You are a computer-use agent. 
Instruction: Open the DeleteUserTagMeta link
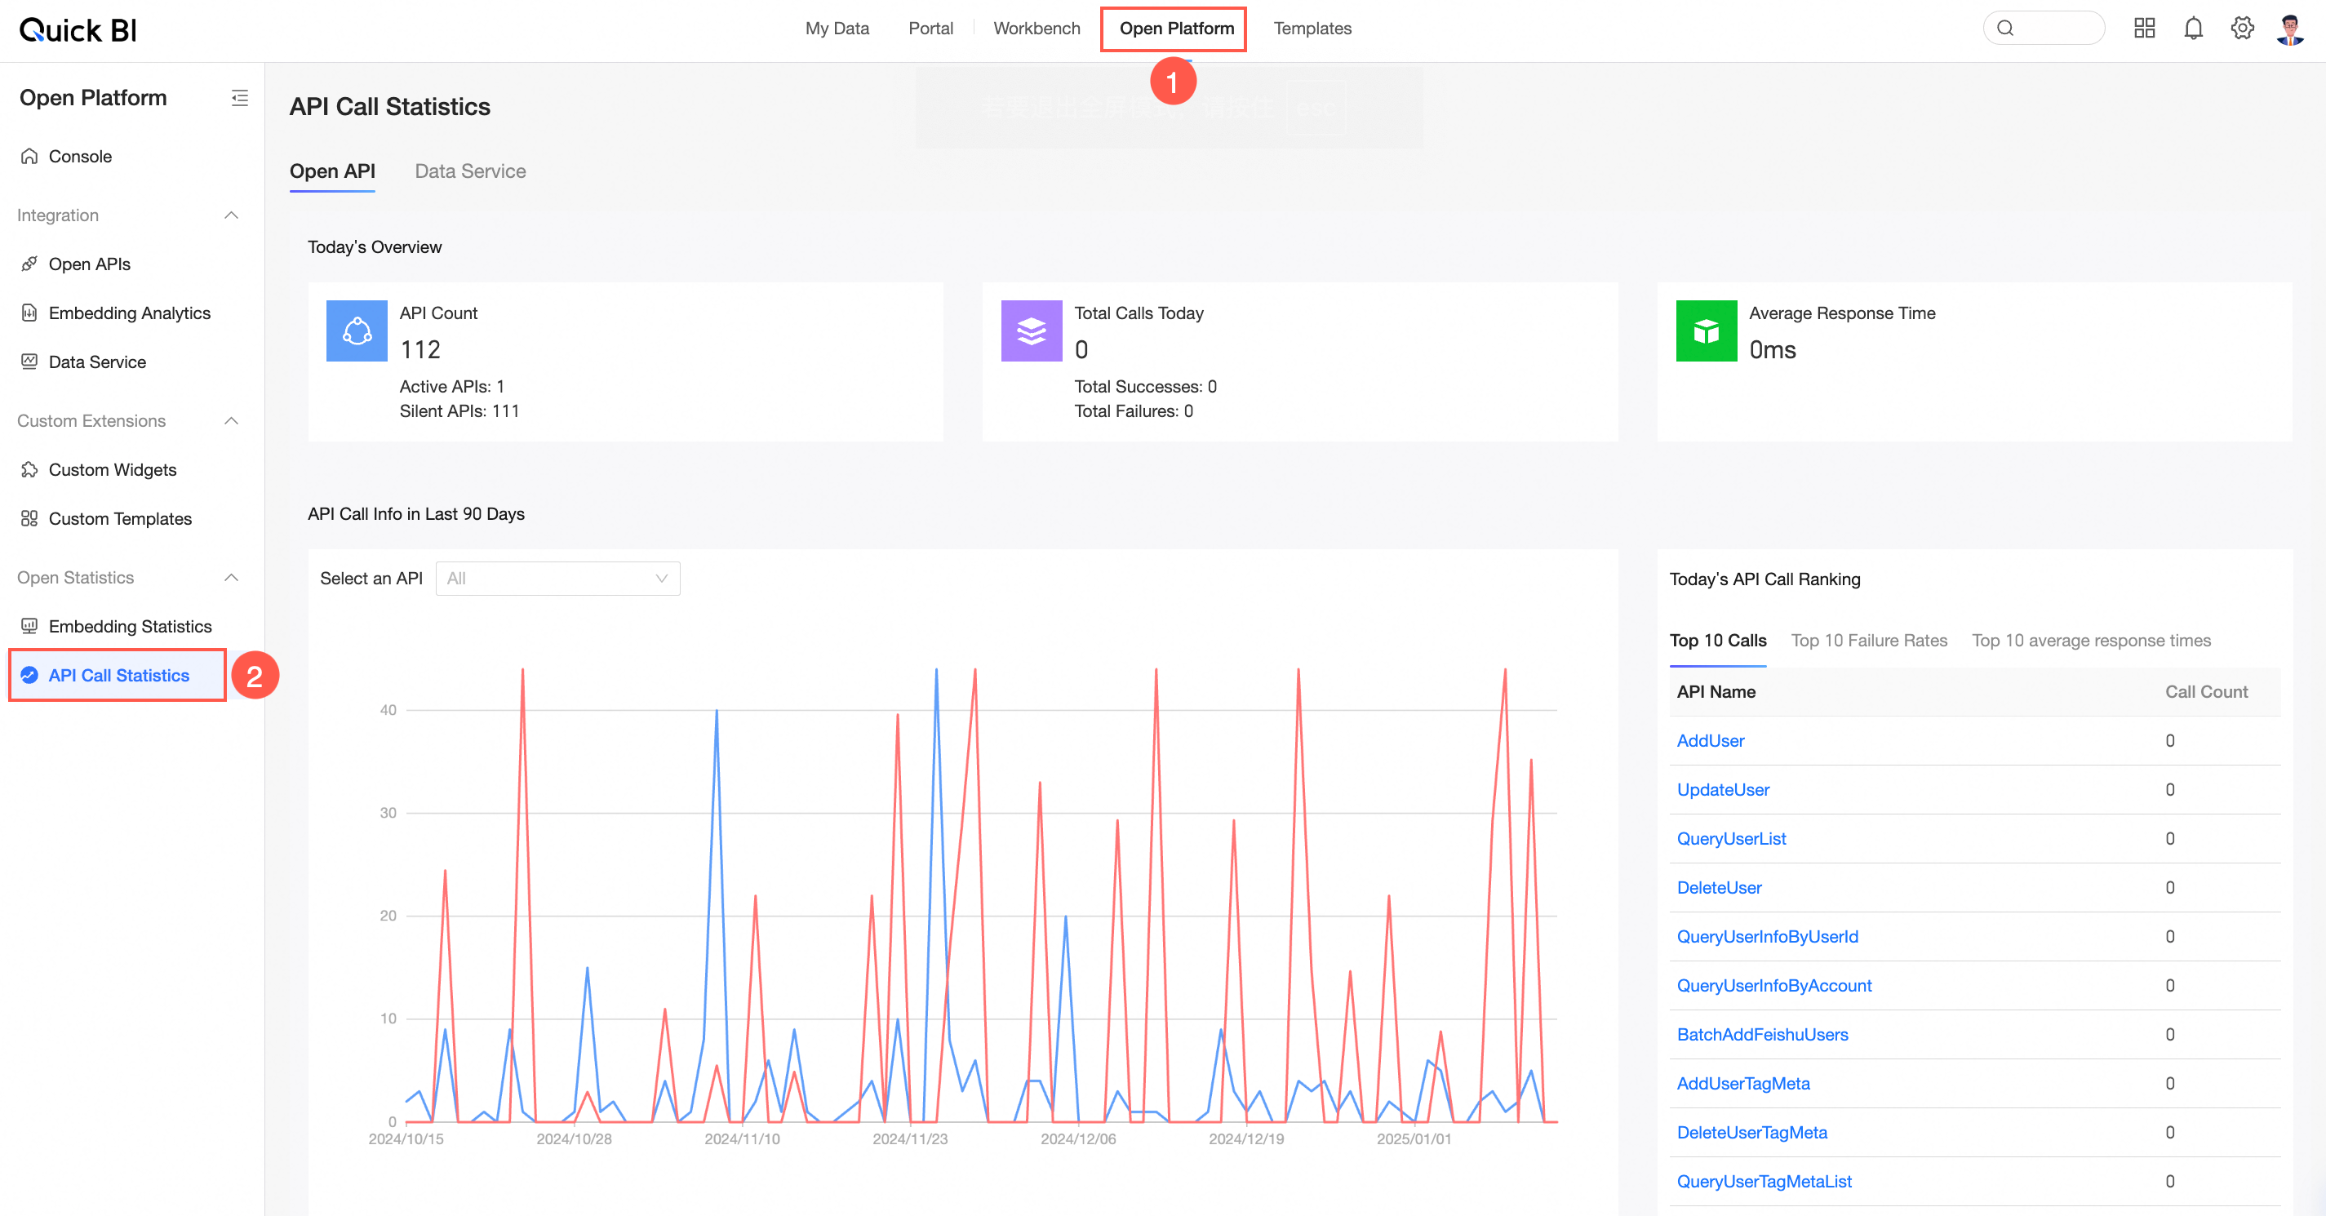[x=1751, y=1132]
